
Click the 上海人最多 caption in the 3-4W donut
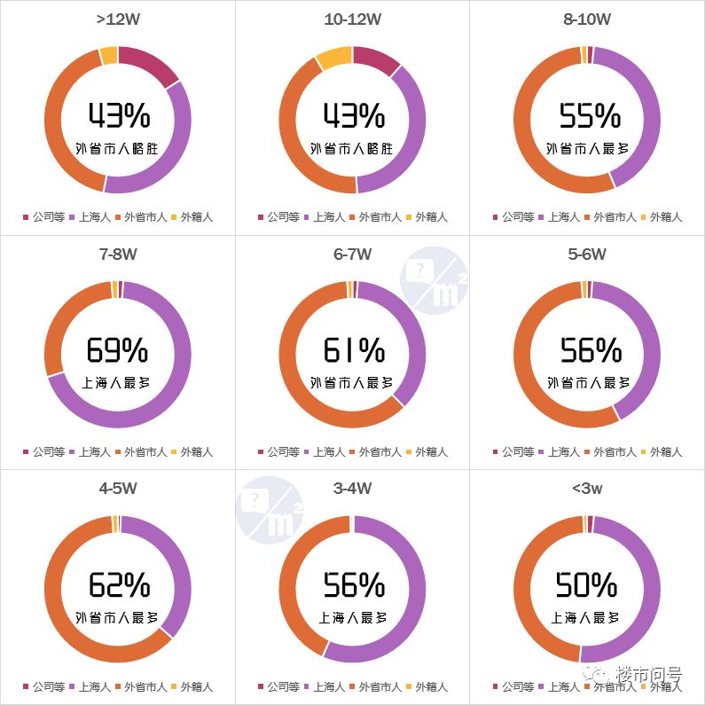click(352, 618)
